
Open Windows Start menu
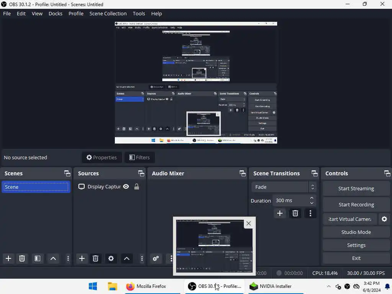[93, 286]
